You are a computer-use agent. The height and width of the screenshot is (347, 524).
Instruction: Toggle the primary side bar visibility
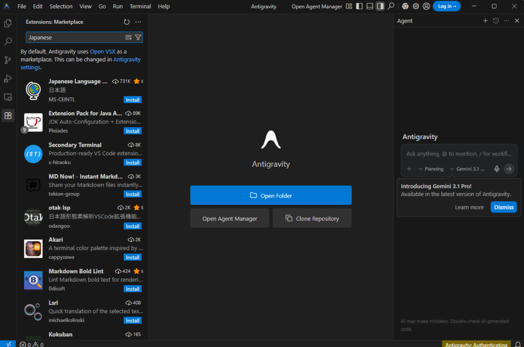coord(359,6)
